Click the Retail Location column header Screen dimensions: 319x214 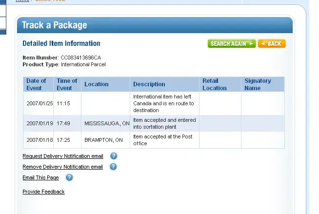click(x=220, y=84)
